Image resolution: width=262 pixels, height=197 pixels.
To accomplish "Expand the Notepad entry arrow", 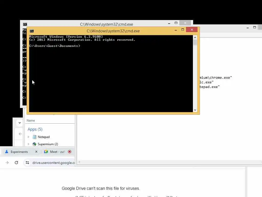I will [28, 137].
